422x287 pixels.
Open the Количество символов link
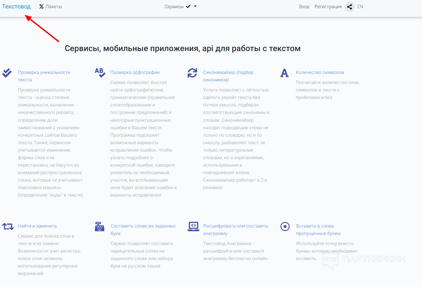320,72
